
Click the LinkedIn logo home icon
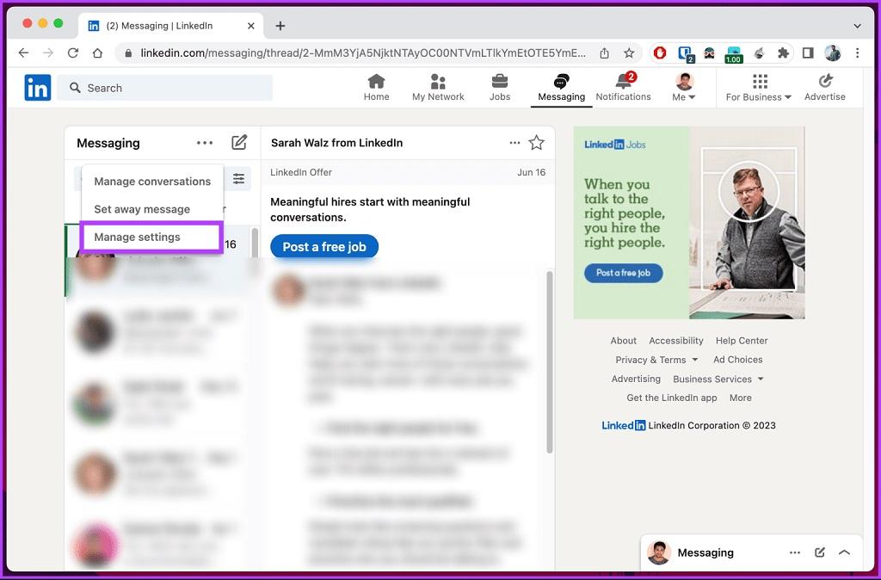[38, 88]
